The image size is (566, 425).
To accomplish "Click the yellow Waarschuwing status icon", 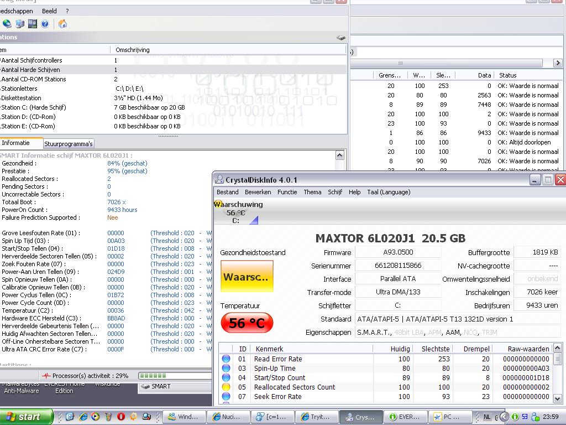I will (x=218, y=204).
